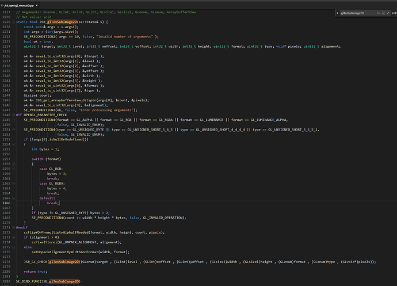
Task: Toggle Match Case in find widget
Action: [x=379, y=13]
